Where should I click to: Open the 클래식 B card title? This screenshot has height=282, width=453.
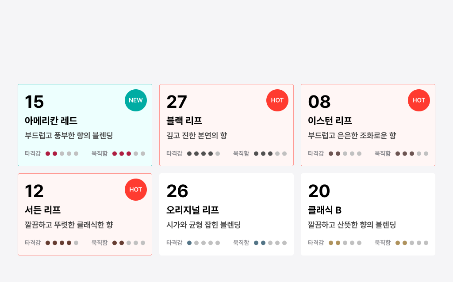pos(325,210)
